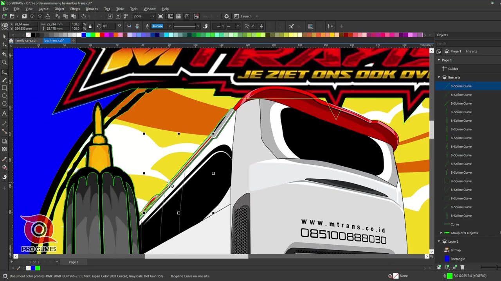This screenshot has height=281, width=501.
Task: Collapse the line arts layer
Action: pos(439,77)
